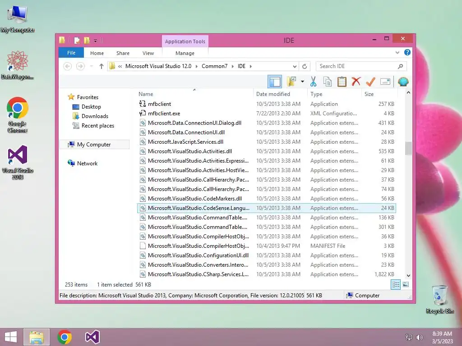Image resolution: width=462 pixels, height=346 pixels.
Task: Open the Recycle Bin desktop icon
Action: point(439,299)
